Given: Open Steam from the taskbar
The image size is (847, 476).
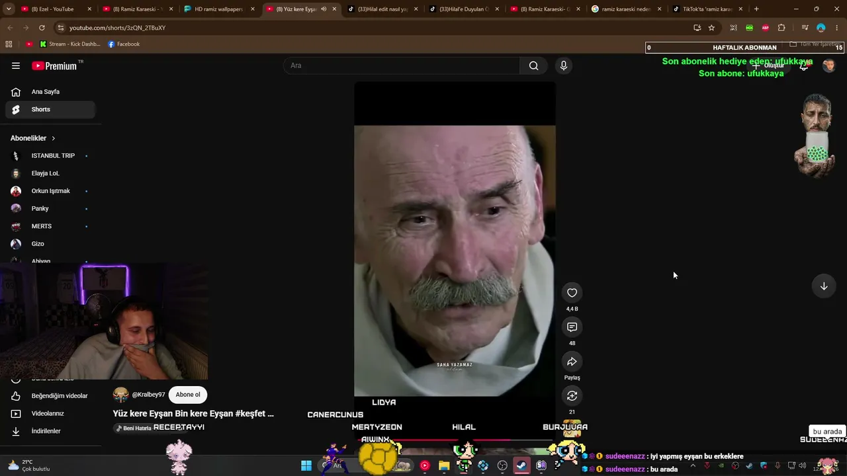Looking at the screenshot, I should tap(521, 465).
